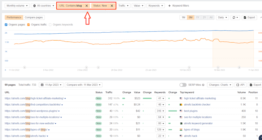Select the All time range
The image size is (262, 140).
pos(211,18)
